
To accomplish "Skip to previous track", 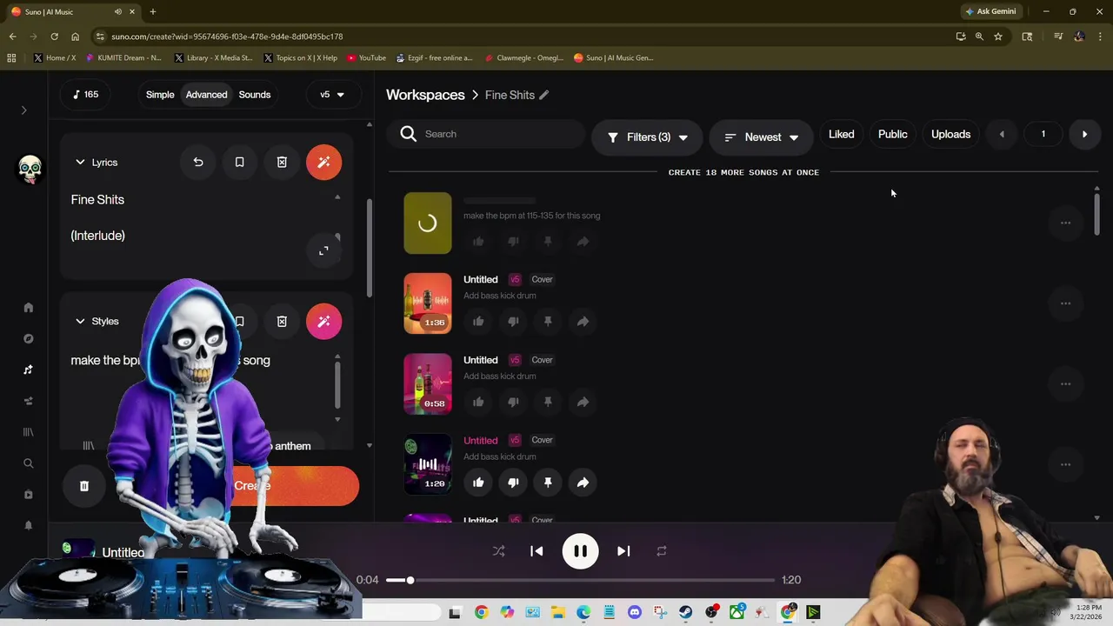I will pos(537,551).
